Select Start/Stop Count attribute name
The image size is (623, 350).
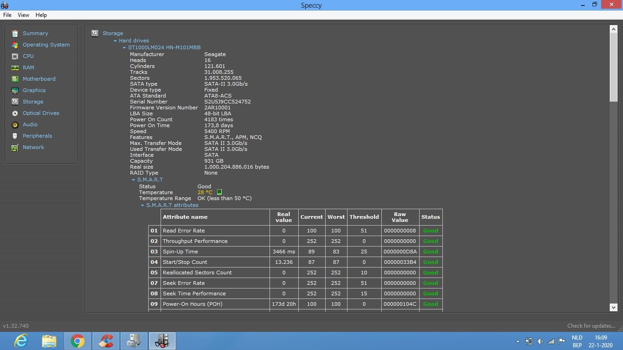point(185,262)
